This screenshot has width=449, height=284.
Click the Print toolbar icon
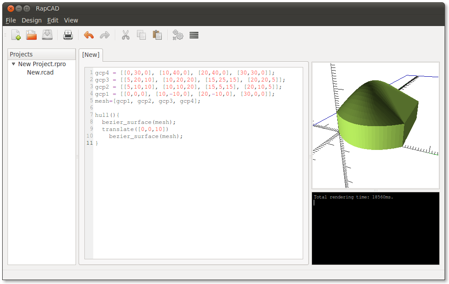(68, 35)
